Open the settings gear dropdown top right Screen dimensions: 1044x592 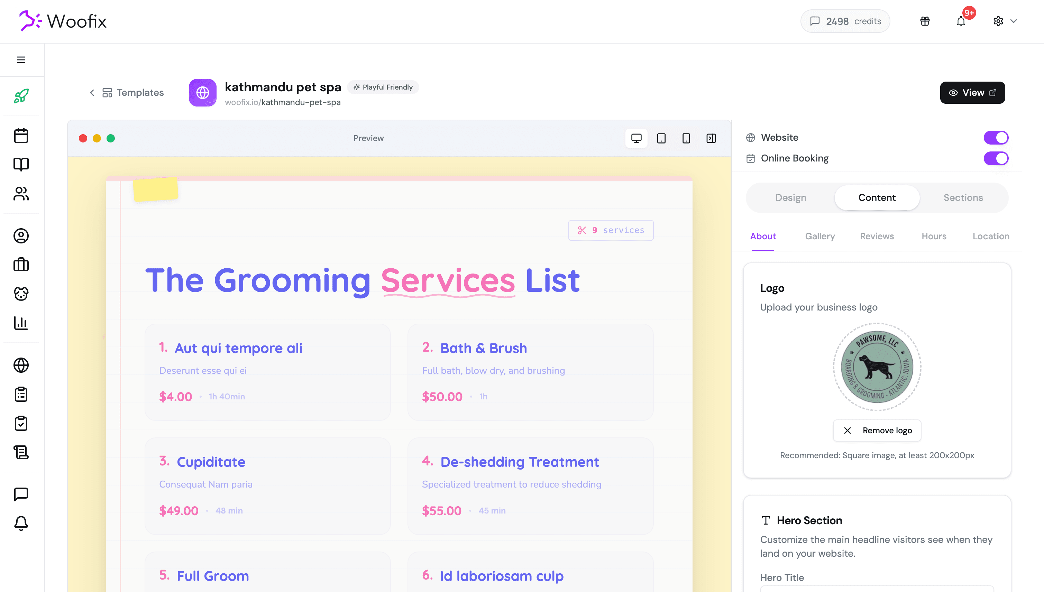(x=998, y=21)
